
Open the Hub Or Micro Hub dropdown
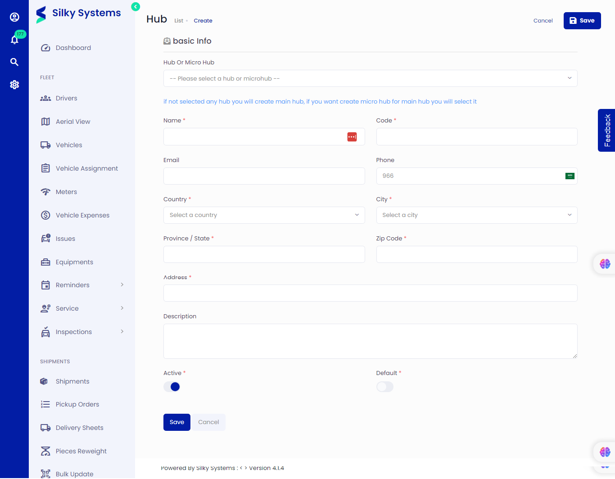click(370, 78)
